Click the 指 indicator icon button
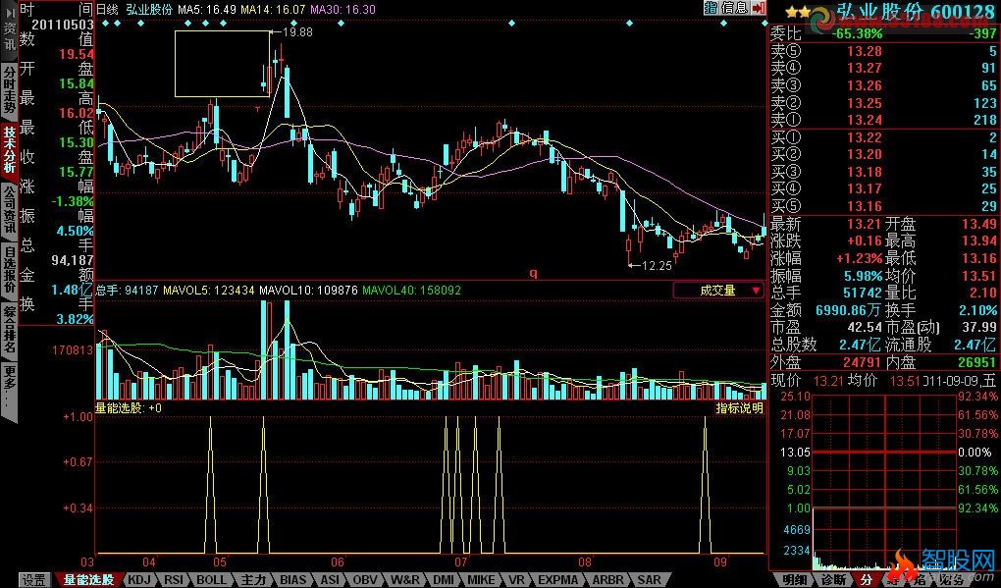The height and width of the screenshot is (588, 1001). [711, 8]
